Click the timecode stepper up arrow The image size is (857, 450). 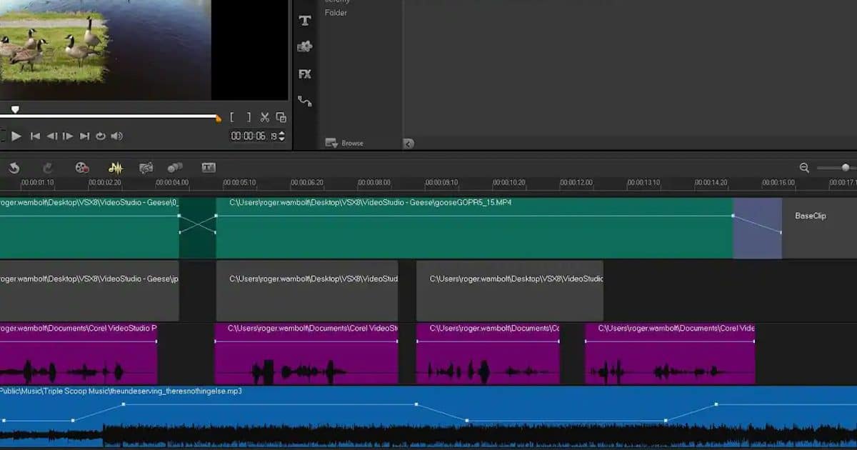tap(284, 134)
